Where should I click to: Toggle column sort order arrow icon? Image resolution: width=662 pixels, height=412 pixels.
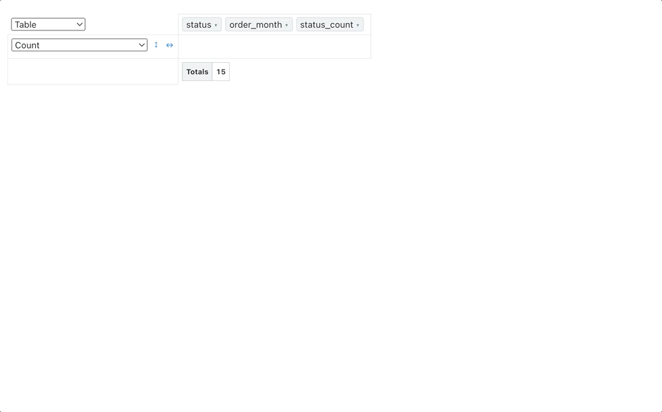coord(170,45)
